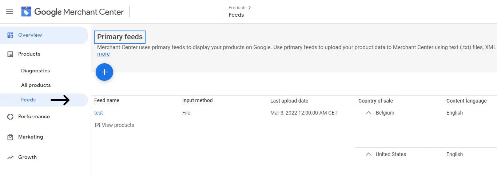
Task: Click the truncated 'more' description link
Action: pos(103,54)
